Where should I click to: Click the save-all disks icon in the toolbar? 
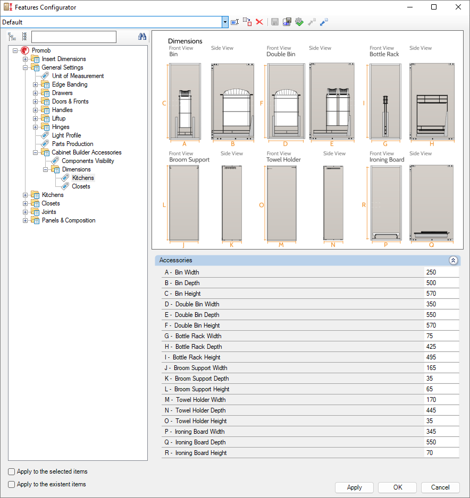[287, 22]
